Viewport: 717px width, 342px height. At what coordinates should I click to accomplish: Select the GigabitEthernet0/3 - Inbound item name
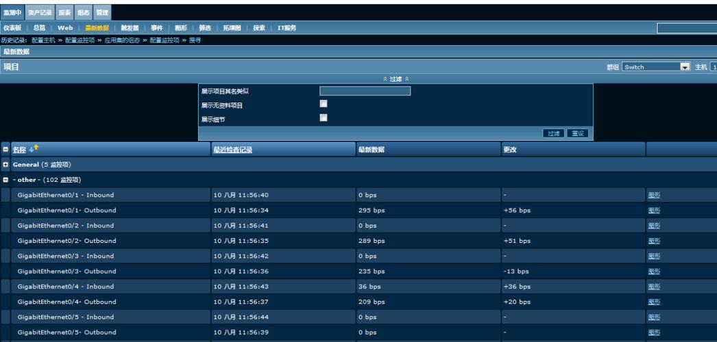pyautogui.click(x=66, y=256)
